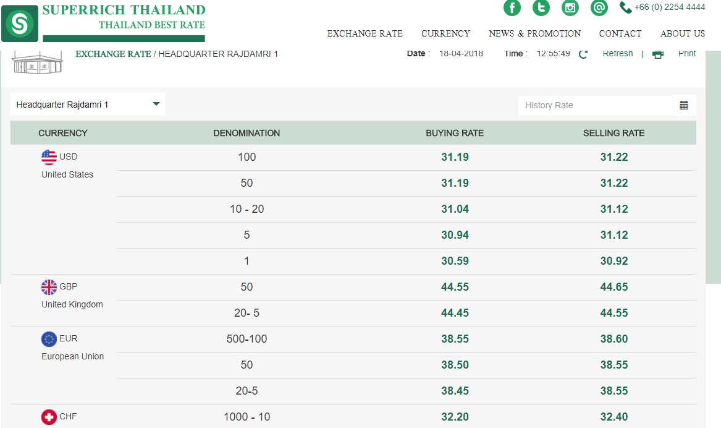Click CHF buying rate 32.20
Screen dimensions: 721x428
pyautogui.click(x=455, y=417)
